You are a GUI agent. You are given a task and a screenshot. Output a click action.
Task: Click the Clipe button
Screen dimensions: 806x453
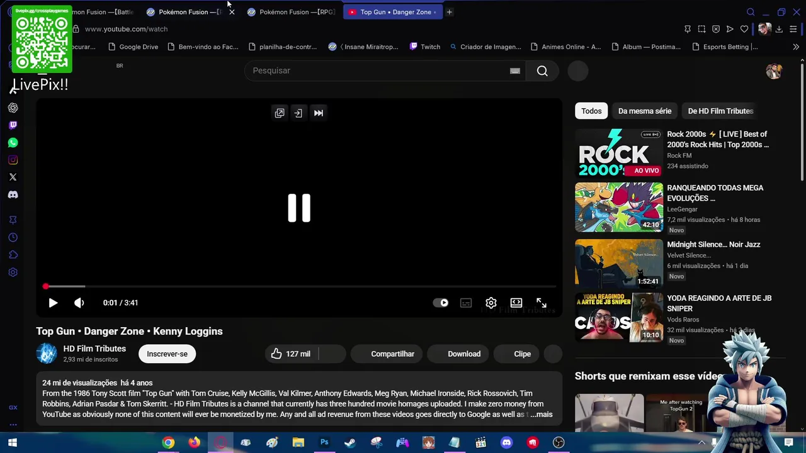point(516,354)
